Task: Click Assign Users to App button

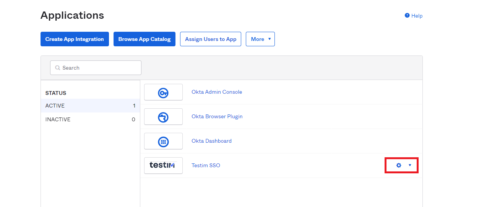Action: click(211, 39)
